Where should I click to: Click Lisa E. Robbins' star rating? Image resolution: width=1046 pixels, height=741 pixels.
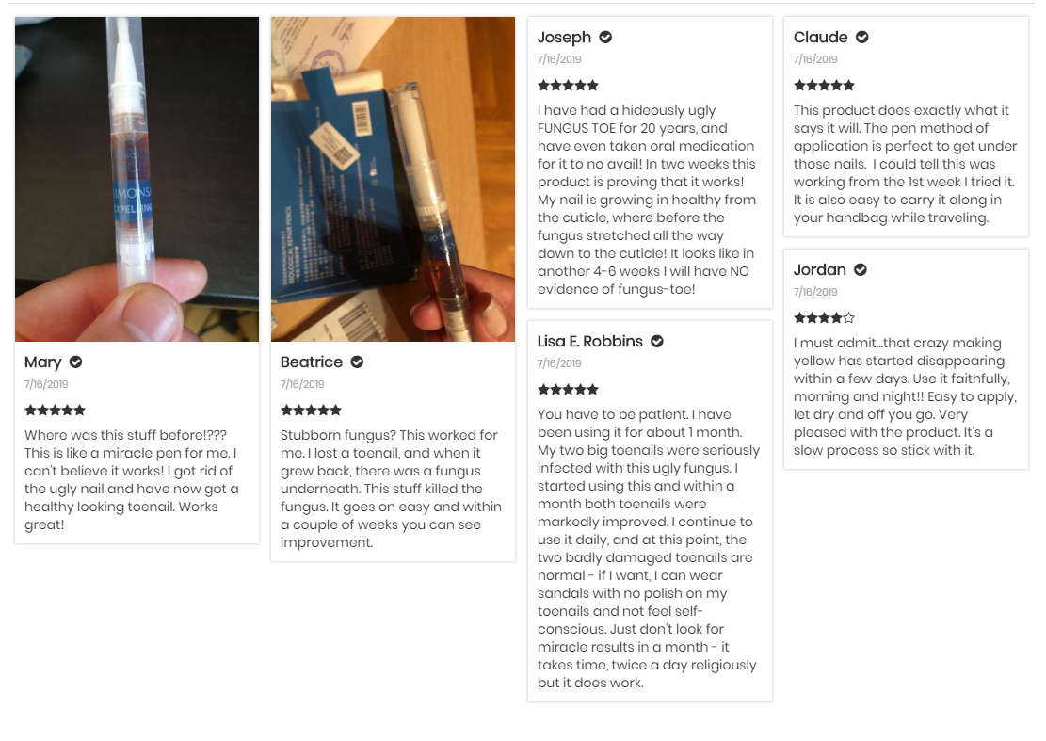pos(568,390)
